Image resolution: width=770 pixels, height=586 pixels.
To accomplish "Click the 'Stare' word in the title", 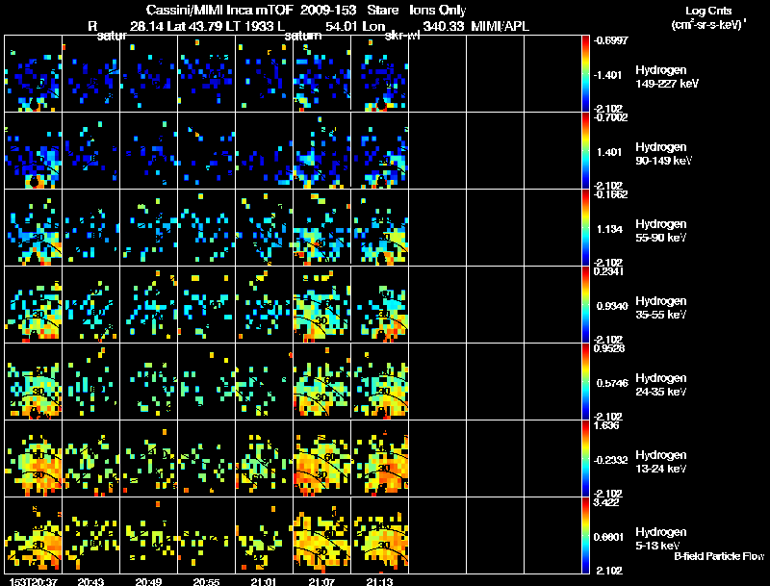I will pyautogui.click(x=382, y=11).
